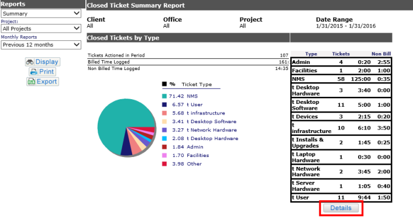Select the Facilities legend label
413x220 pixels.
198,155
